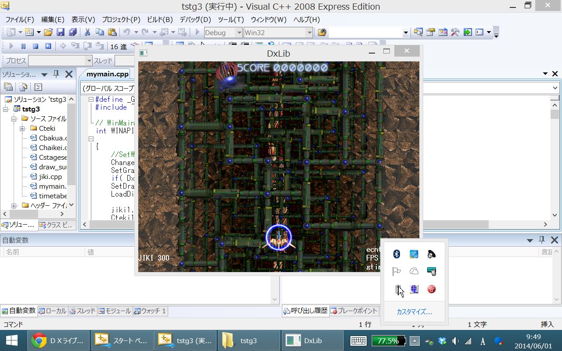Open the Command Window toolbar icon
Screen dimensions: 562x351
[x=479, y=32]
